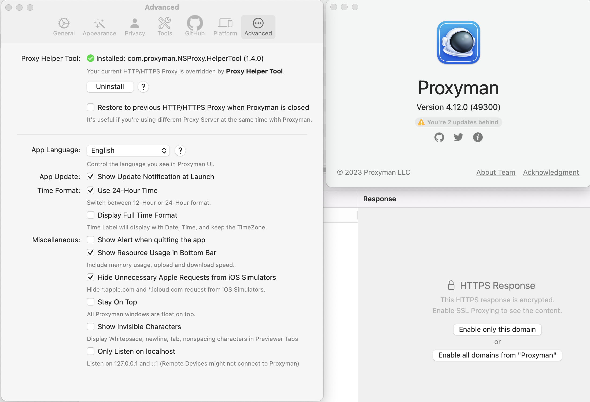Click the info icon below the version number

point(478,137)
